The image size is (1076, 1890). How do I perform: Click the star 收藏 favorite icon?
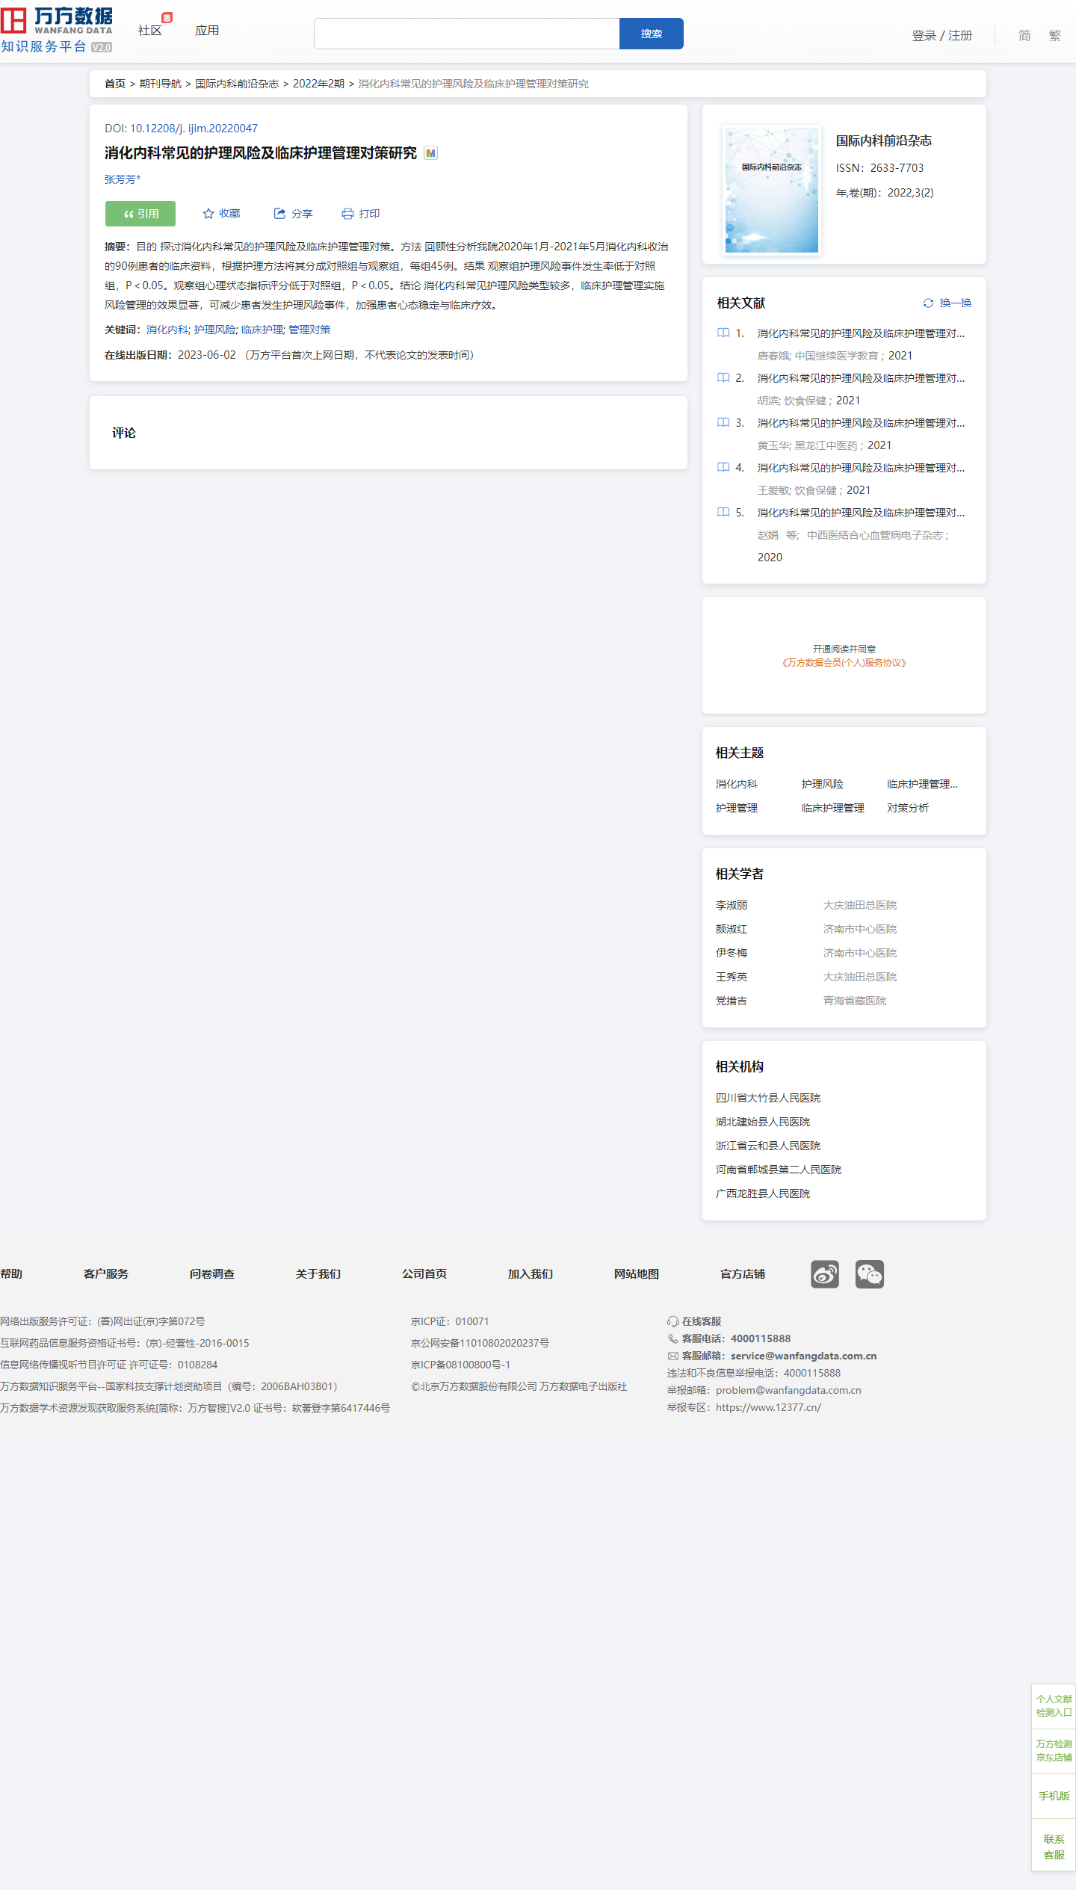[208, 214]
